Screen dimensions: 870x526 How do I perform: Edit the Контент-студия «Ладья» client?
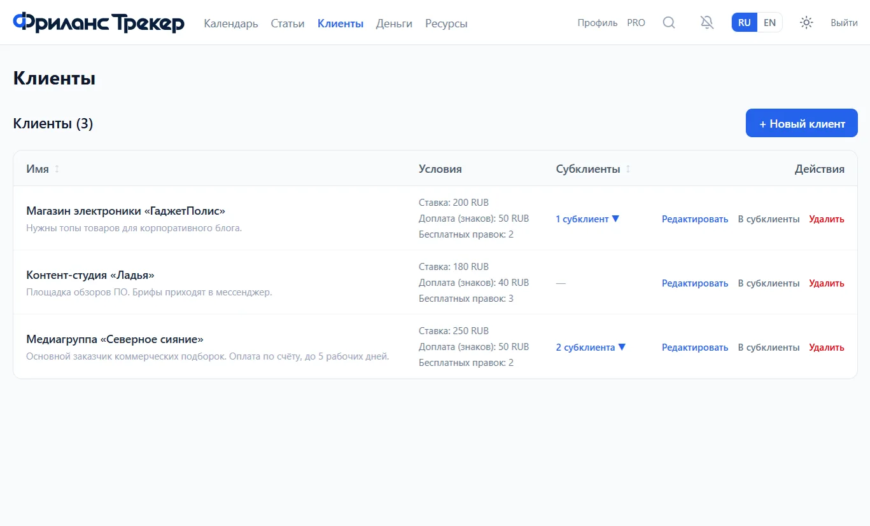695,283
